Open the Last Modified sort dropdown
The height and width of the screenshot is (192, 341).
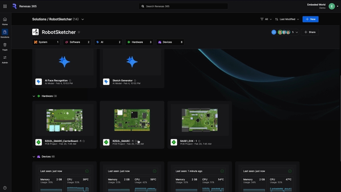click(x=287, y=19)
